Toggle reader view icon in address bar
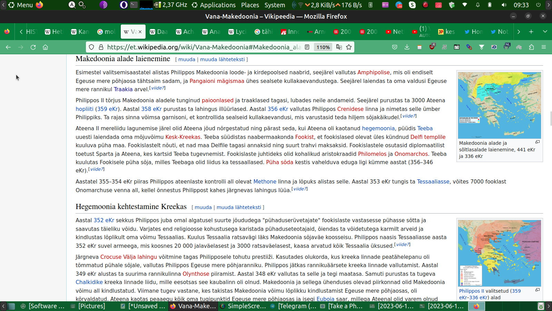This screenshot has height=311, width=552. [x=307, y=47]
